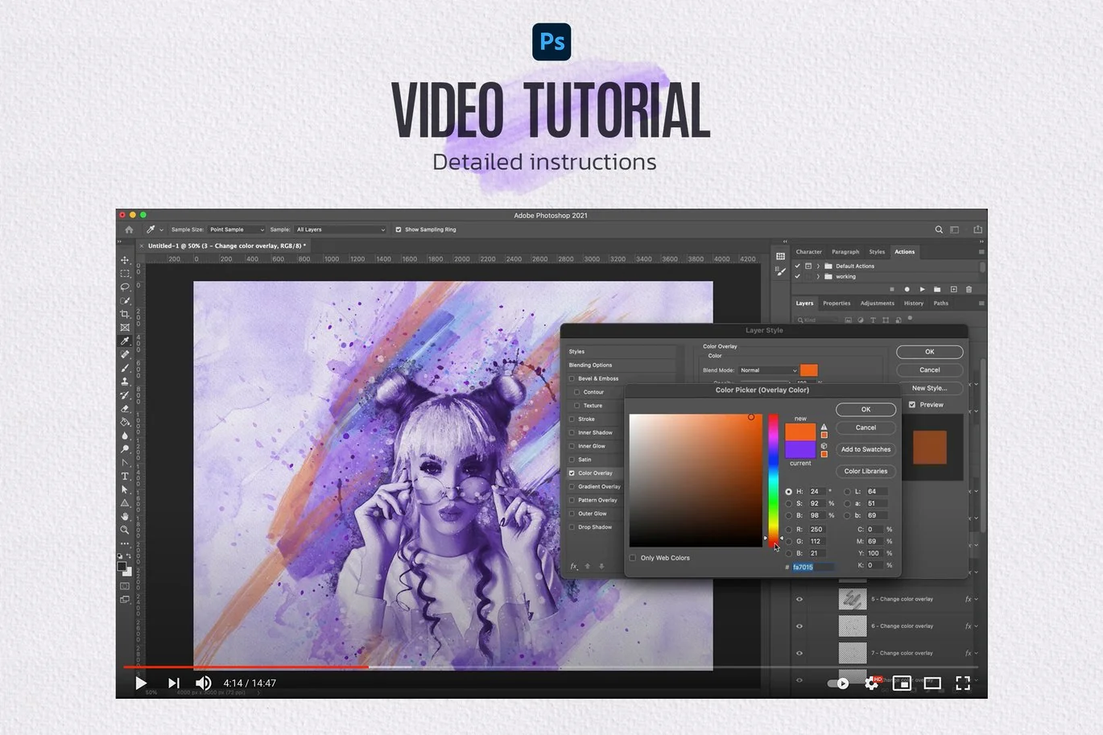Screen dimensions: 1103x735
Task: Select the Pen tool
Action: tap(125, 463)
